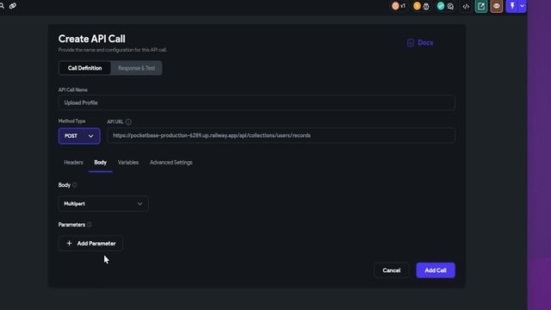Screen dimensions: 551x310
Task: Open the comments chat icon
Action: (x=450, y=6)
